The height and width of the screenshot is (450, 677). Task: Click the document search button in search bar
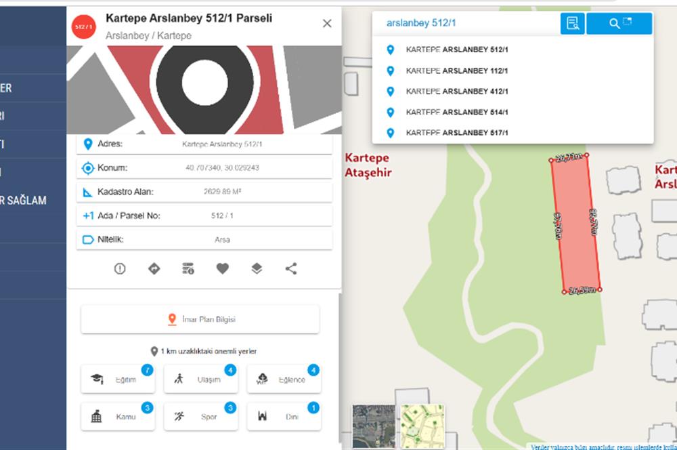coord(573,23)
